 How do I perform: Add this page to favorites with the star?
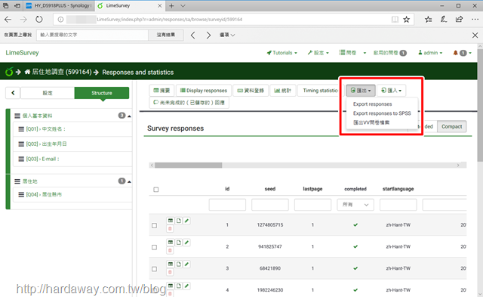406,20
